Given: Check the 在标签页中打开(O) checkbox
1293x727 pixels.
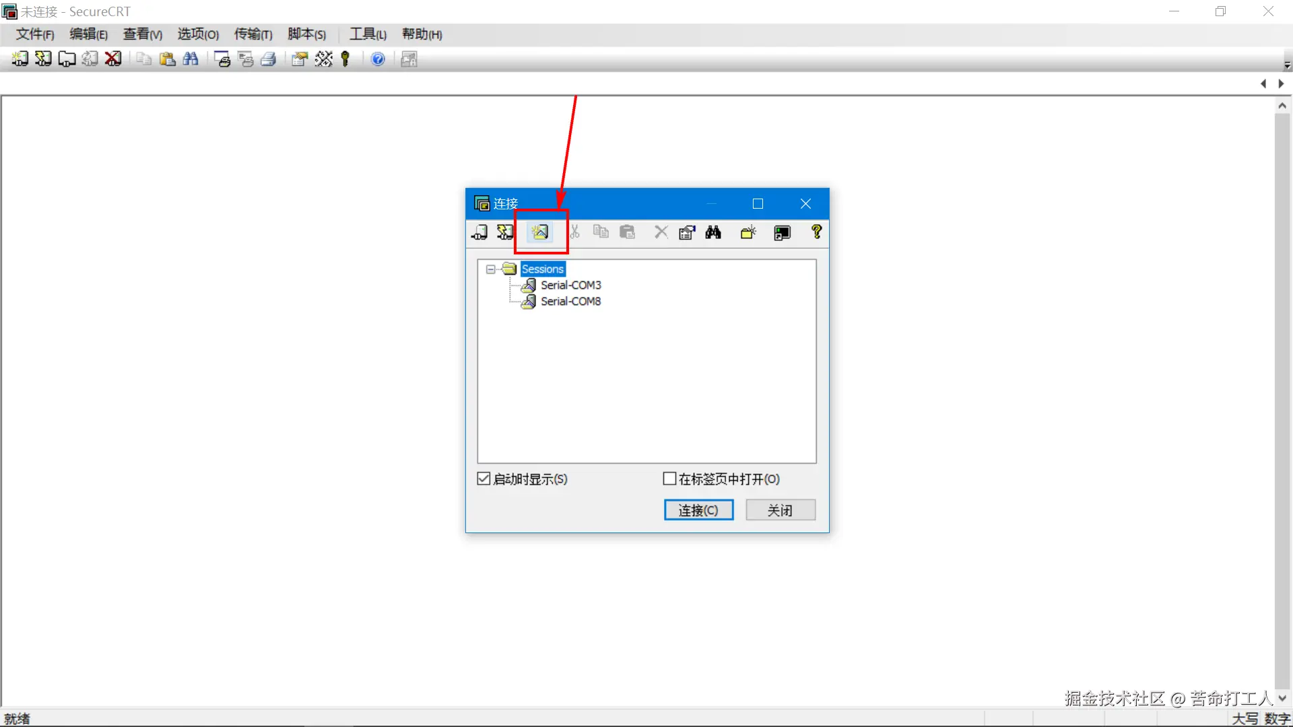Looking at the screenshot, I should [x=669, y=479].
